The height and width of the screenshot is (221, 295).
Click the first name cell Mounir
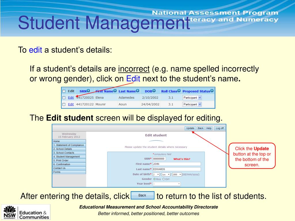tap(101, 104)
